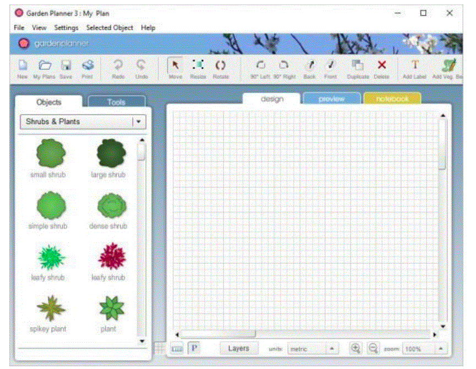Close the Garden Planner window

pos(449,13)
